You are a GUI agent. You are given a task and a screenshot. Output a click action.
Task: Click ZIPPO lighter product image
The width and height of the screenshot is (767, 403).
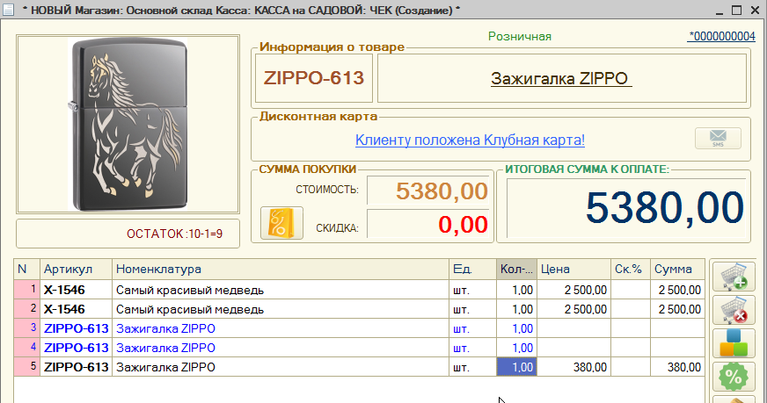click(x=128, y=124)
